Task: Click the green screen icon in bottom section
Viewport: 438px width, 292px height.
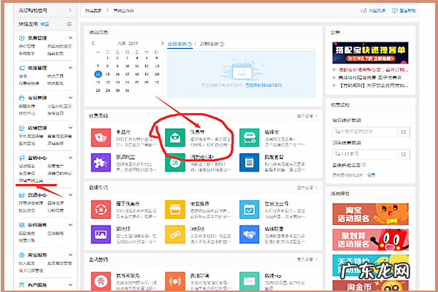Action: (249, 281)
